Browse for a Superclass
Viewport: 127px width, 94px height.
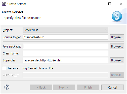(x=117, y=60)
